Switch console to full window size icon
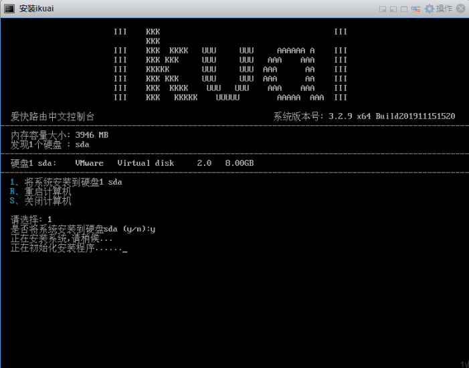Image resolution: width=469 pixels, height=368 pixels. coord(404,9)
